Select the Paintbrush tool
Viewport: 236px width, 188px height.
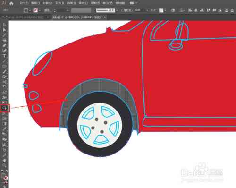coord(4,72)
